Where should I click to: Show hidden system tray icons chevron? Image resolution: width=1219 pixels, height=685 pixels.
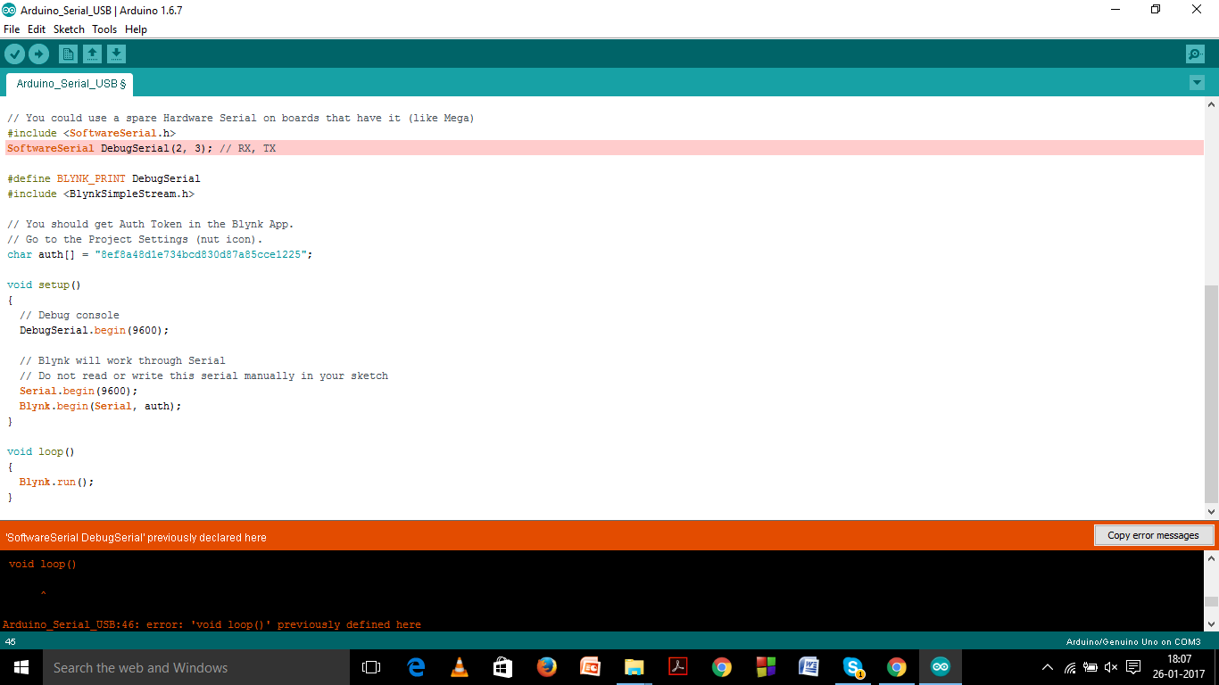coord(1048,667)
